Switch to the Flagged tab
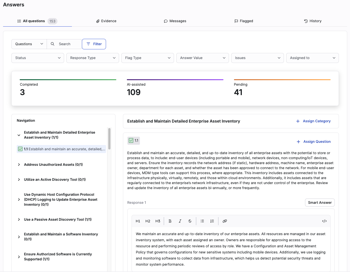Screen dimensions: 350x272 tap(244, 21)
